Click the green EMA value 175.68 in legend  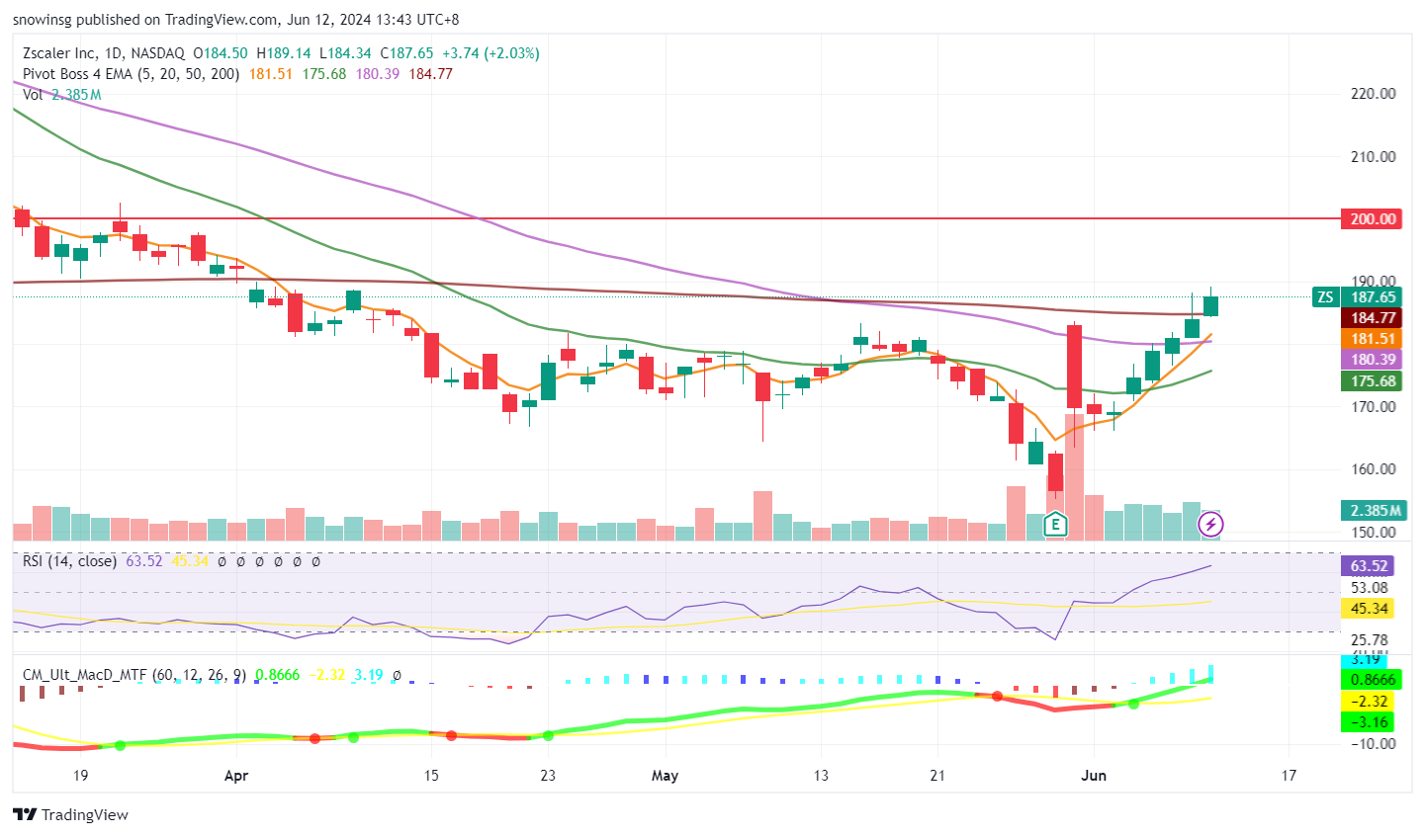[324, 74]
